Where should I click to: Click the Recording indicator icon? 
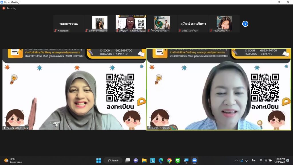(4, 8)
